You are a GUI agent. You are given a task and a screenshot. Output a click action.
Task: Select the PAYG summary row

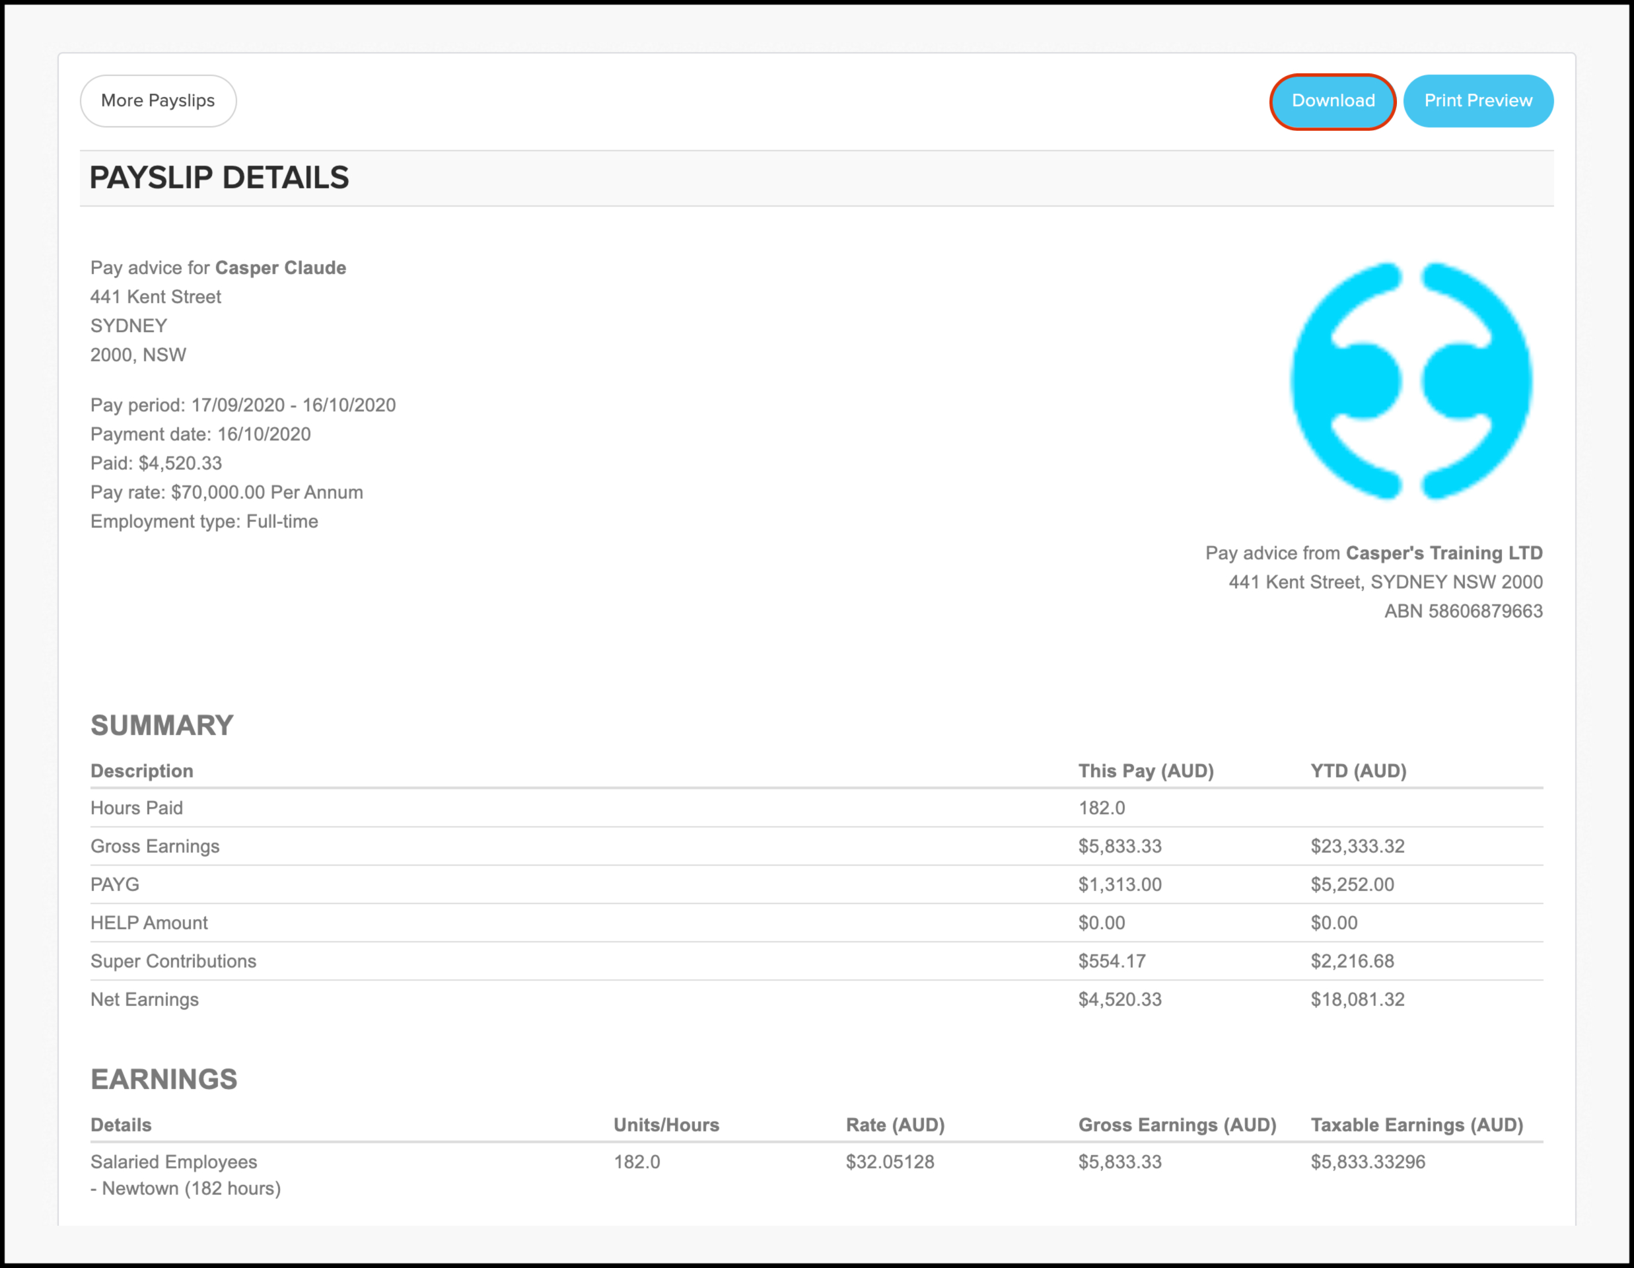pos(114,884)
